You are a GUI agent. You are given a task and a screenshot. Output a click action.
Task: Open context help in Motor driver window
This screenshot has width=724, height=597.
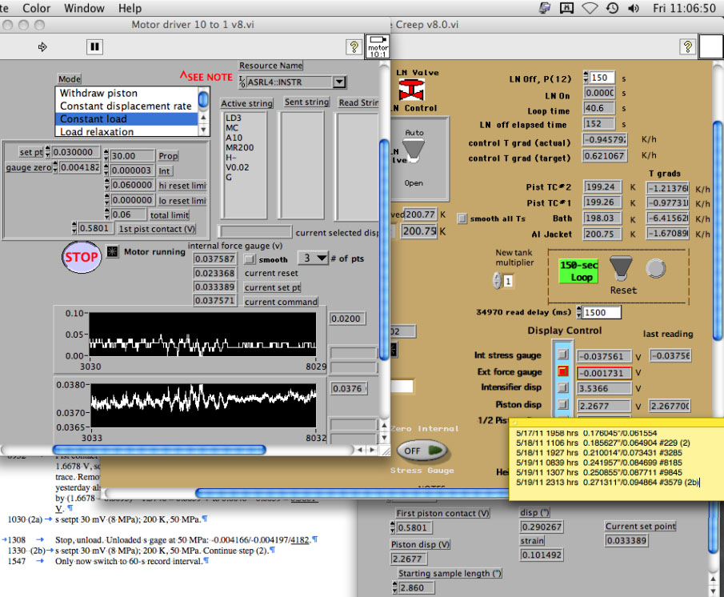pos(353,47)
